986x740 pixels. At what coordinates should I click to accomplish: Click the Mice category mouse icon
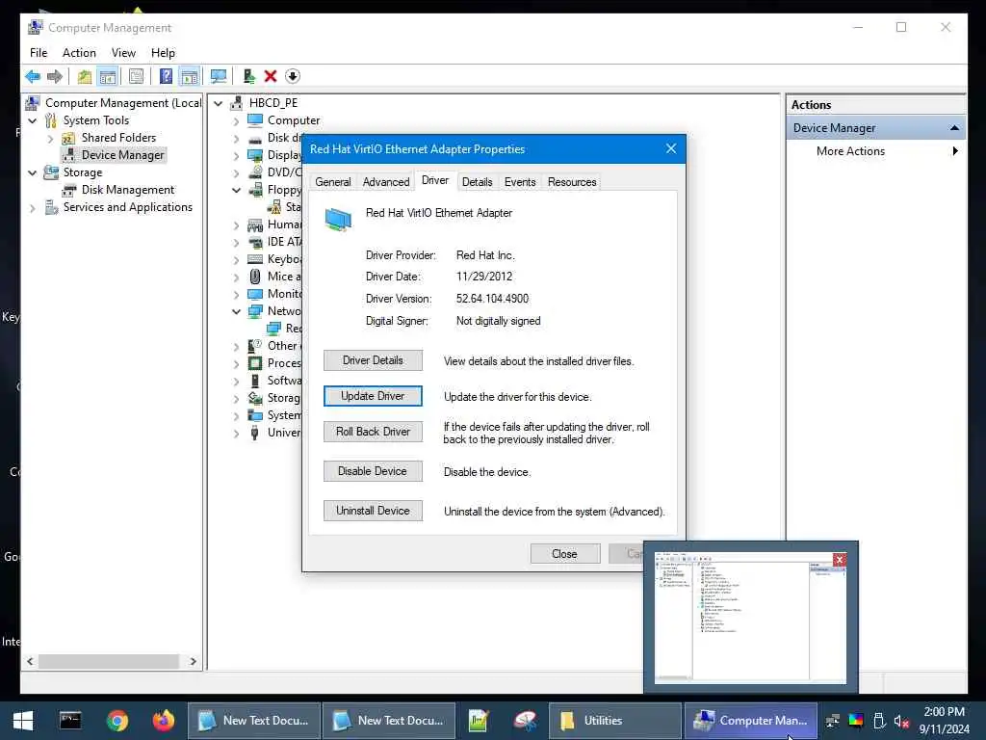pyautogui.click(x=254, y=277)
